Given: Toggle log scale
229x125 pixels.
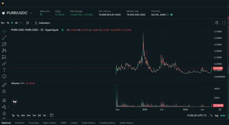Looking at the screenshot, I should [216, 116].
